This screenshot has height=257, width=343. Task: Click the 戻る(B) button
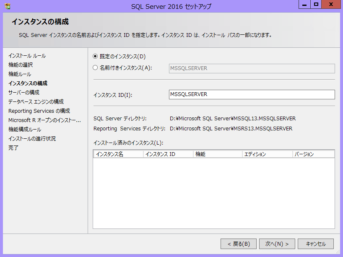coord(239,244)
